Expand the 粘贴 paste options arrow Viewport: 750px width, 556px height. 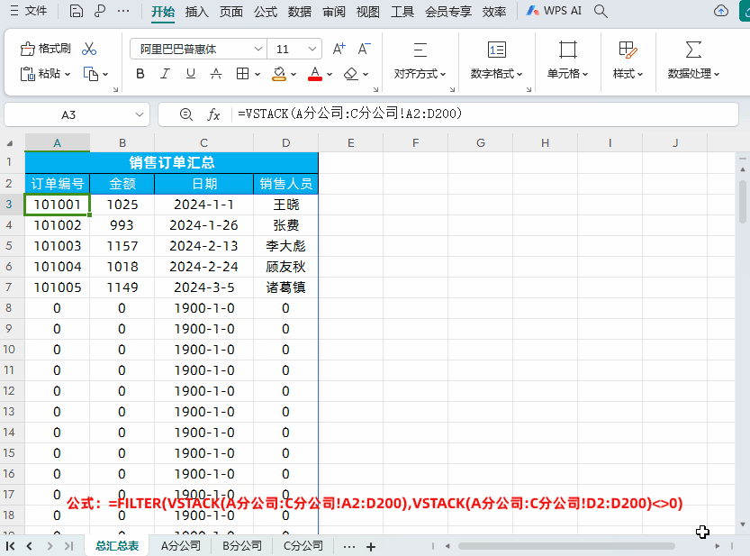pos(68,74)
